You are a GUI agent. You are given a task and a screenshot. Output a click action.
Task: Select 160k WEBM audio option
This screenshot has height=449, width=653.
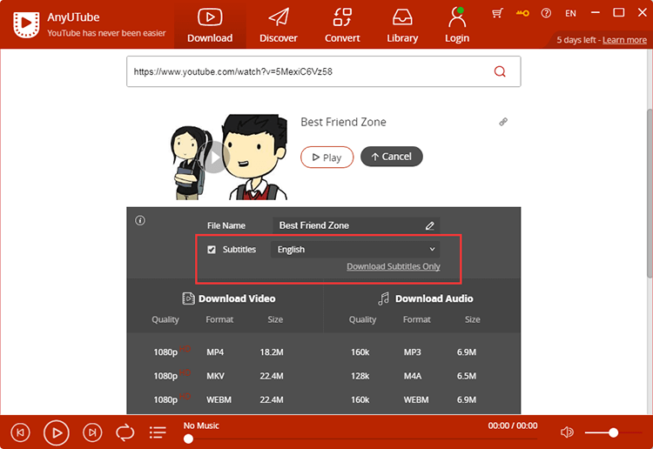[422, 399]
